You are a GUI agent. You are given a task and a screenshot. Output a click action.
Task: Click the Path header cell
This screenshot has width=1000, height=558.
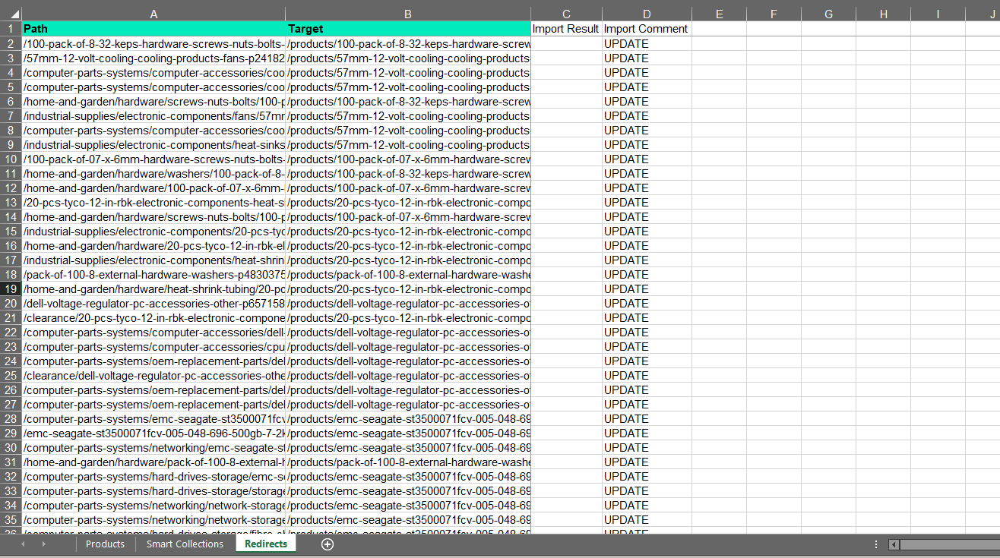(x=153, y=29)
